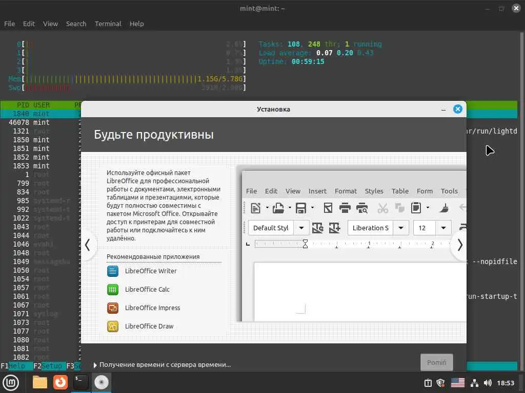The height and width of the screenshot is (393, 525).
Task: Open the Files folder launcher in taskbar
Action: coord(40,383)
